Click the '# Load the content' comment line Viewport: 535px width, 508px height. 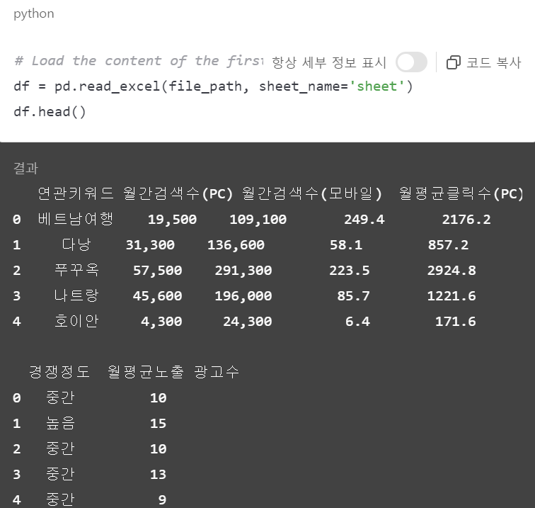[x=139, y=61]
